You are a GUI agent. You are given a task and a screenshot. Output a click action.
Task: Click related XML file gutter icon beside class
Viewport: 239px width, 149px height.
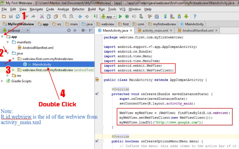coord(97,80)
